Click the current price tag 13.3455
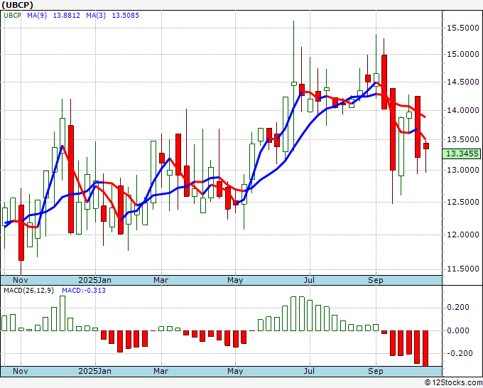Image resolution: width=483 pixels, height=388 pixels. click(x=462, y=153)
